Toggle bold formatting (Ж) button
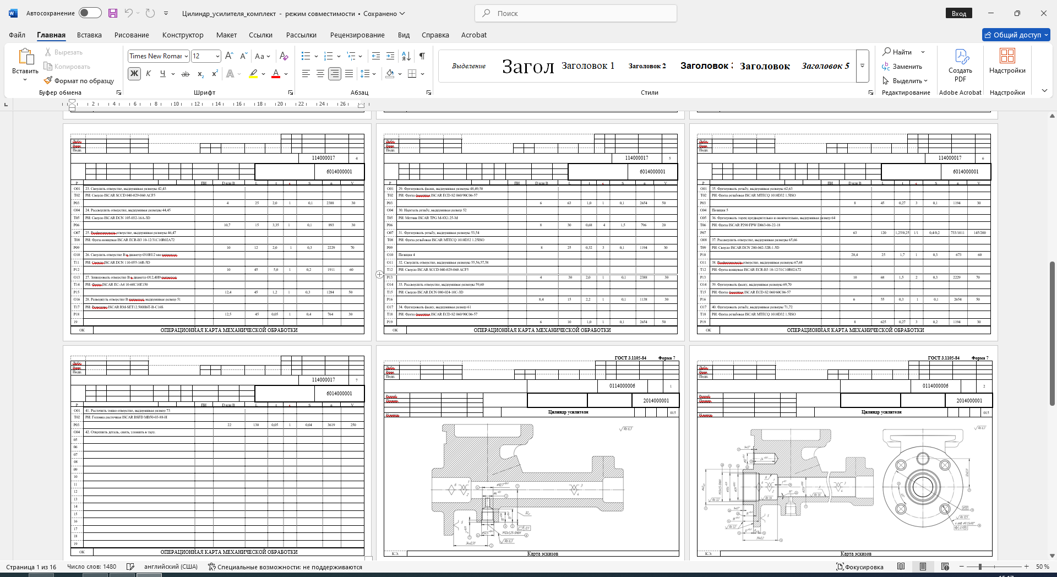The width and height of the screenshot is (1057, 577). [x=134, y=74]
